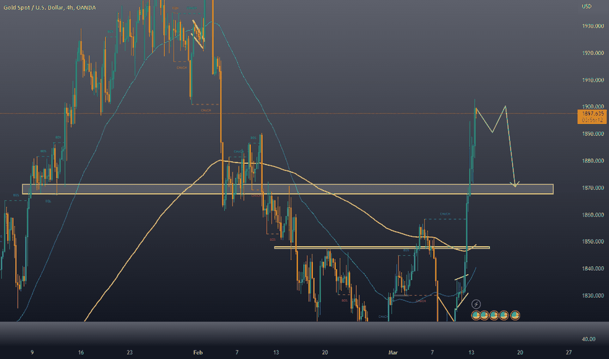This screenshot has width=609, height=359.
Task: Click the Gold Spot / U.S. Dollar chart title
Action: [x=50, y=7]
